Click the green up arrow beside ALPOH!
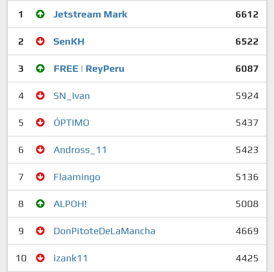Viewport: 274px width, 272px height. (40, 204)
